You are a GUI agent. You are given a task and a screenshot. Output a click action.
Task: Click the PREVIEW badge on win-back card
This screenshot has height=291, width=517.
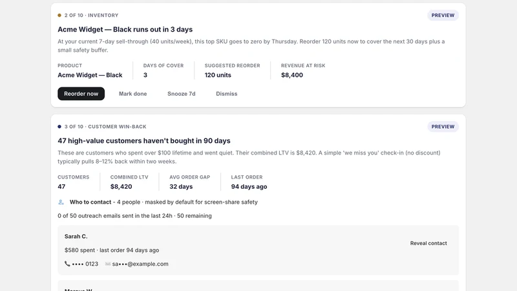click(x=443, y=127)
